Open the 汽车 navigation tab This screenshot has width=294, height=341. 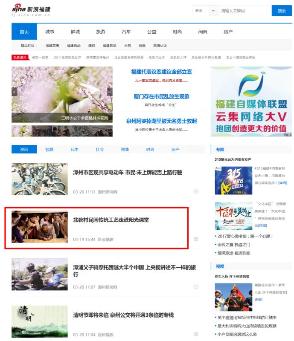click(126, 32)
